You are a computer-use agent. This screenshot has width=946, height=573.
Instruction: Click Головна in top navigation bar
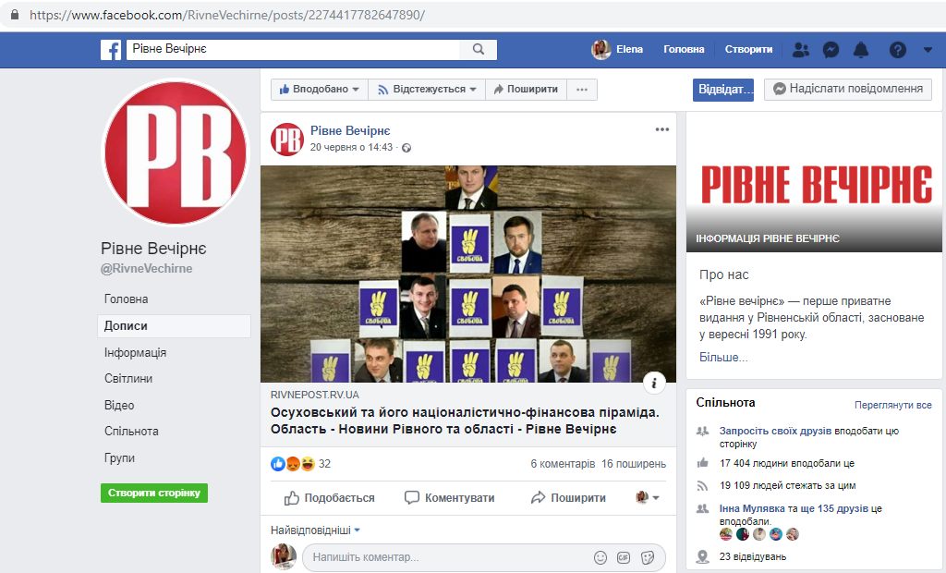[684, 50]
